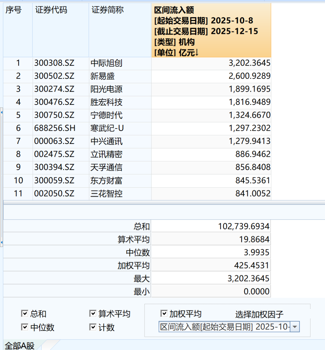Viewport: 325px width, 350px height.
Task: Click the 序号 column header
Action: (14, 10)
